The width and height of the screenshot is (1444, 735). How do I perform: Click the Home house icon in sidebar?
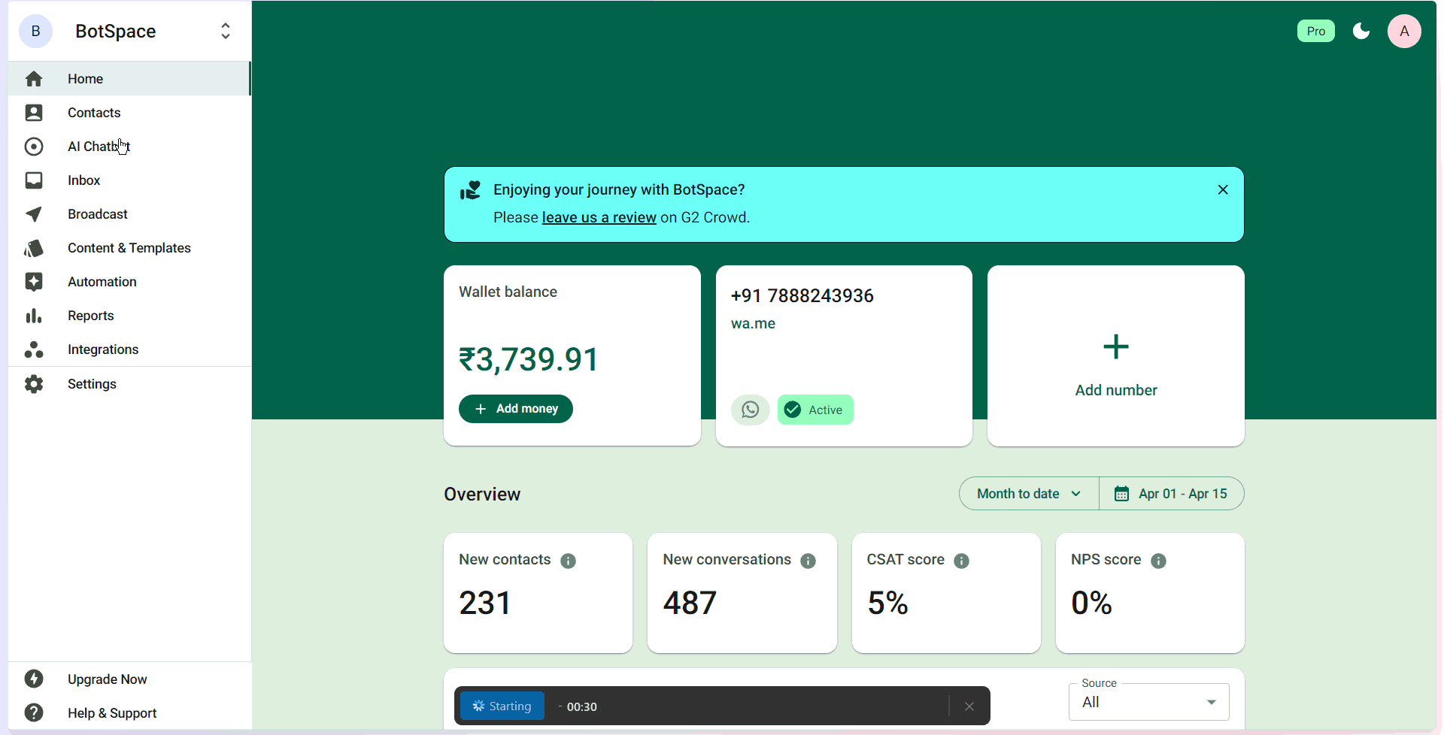pyautogui.click(x=34, y=79)
